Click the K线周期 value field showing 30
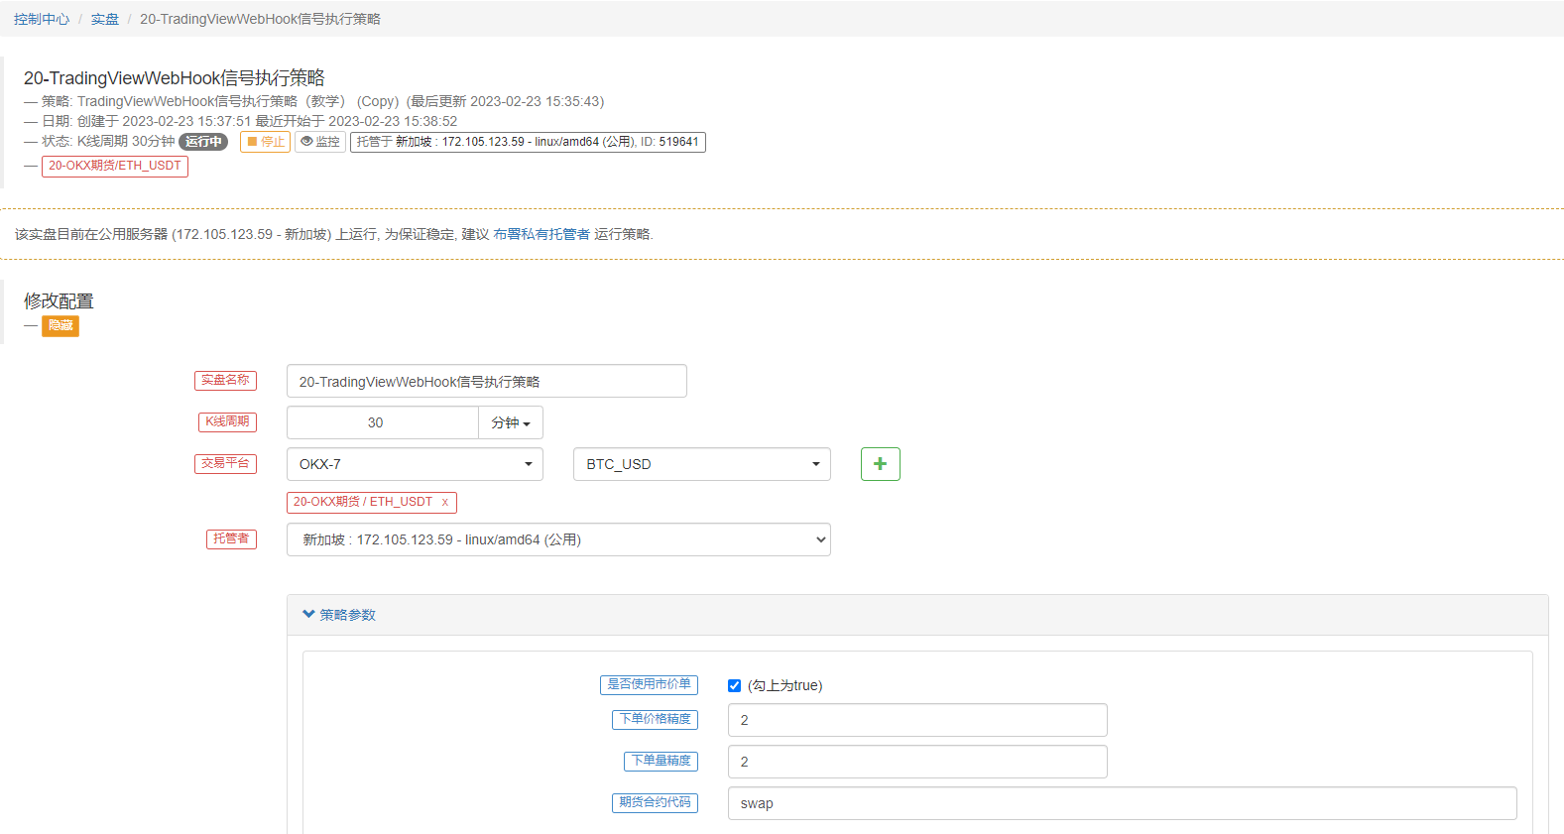1564x834 pixels. [383, 422]
